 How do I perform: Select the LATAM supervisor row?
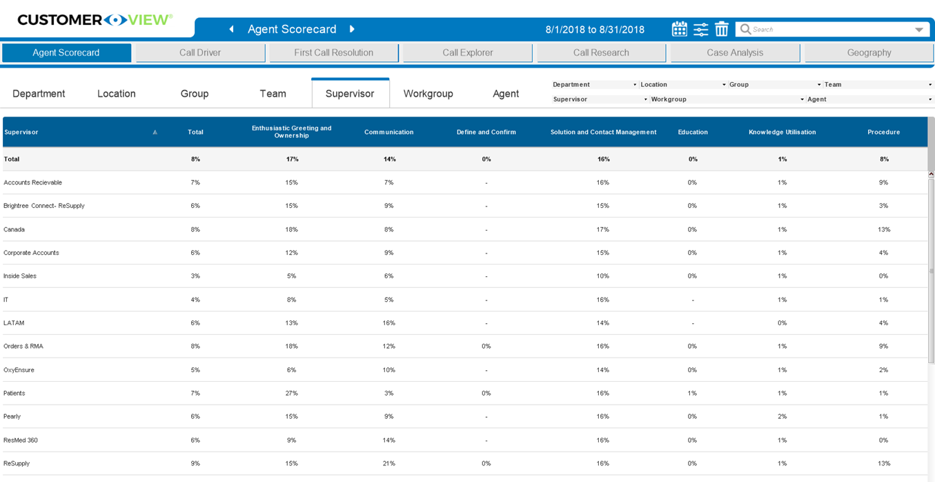tap(464, 323)
